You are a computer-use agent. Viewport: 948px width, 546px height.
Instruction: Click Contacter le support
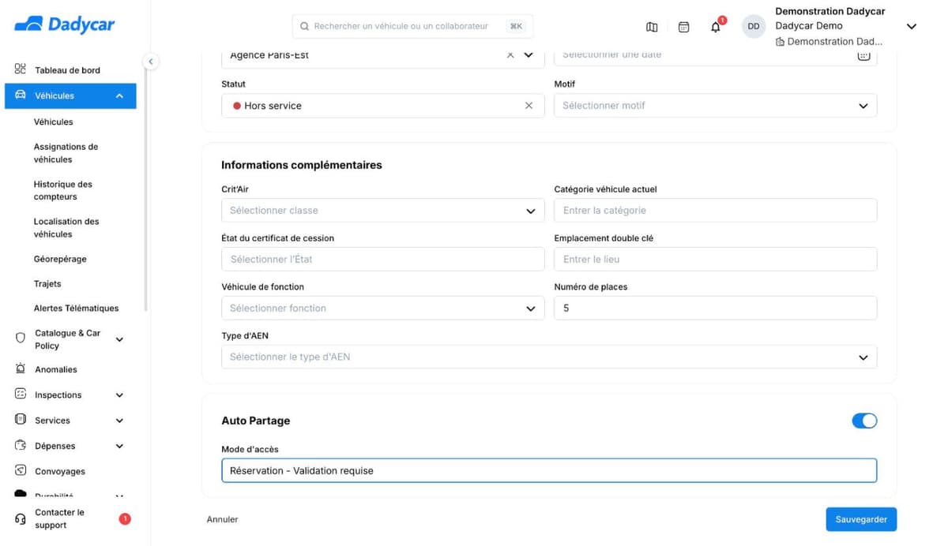(x=59, y=518)
